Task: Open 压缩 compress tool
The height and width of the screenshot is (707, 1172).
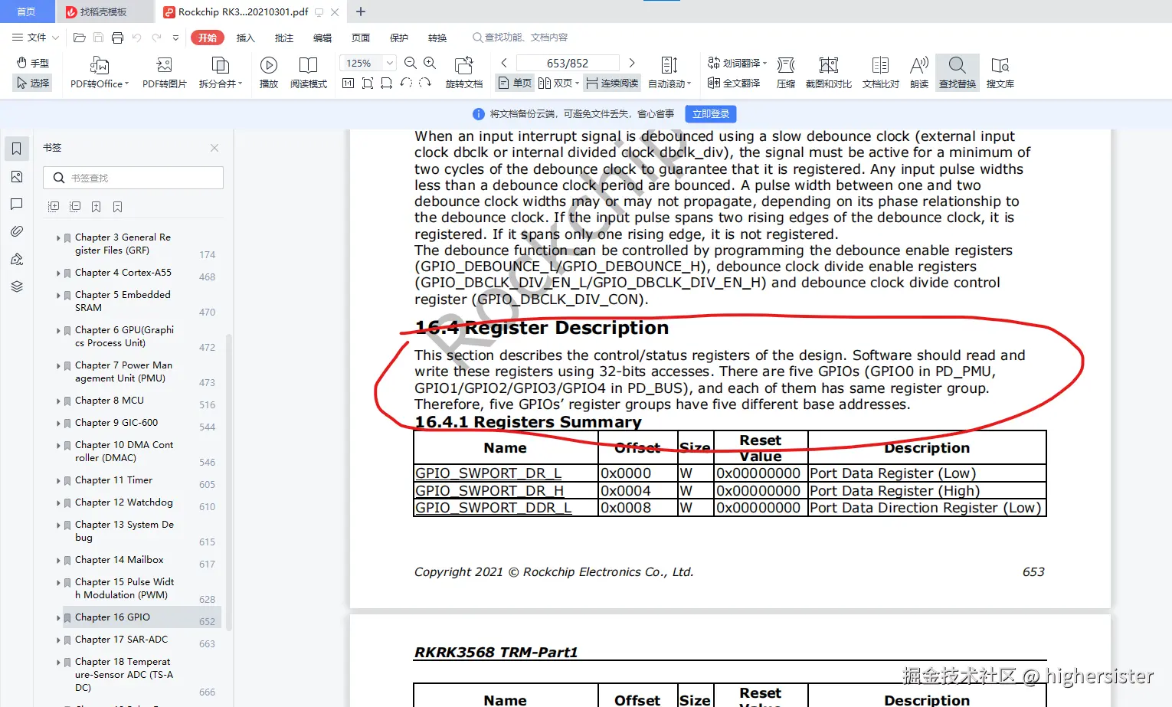Action: [786, 74]
